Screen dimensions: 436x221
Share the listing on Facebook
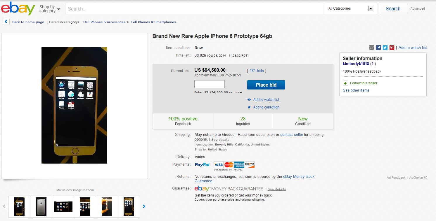[x=378, y=48]
